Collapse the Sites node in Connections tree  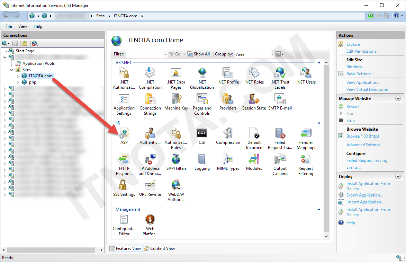(11, 69)
